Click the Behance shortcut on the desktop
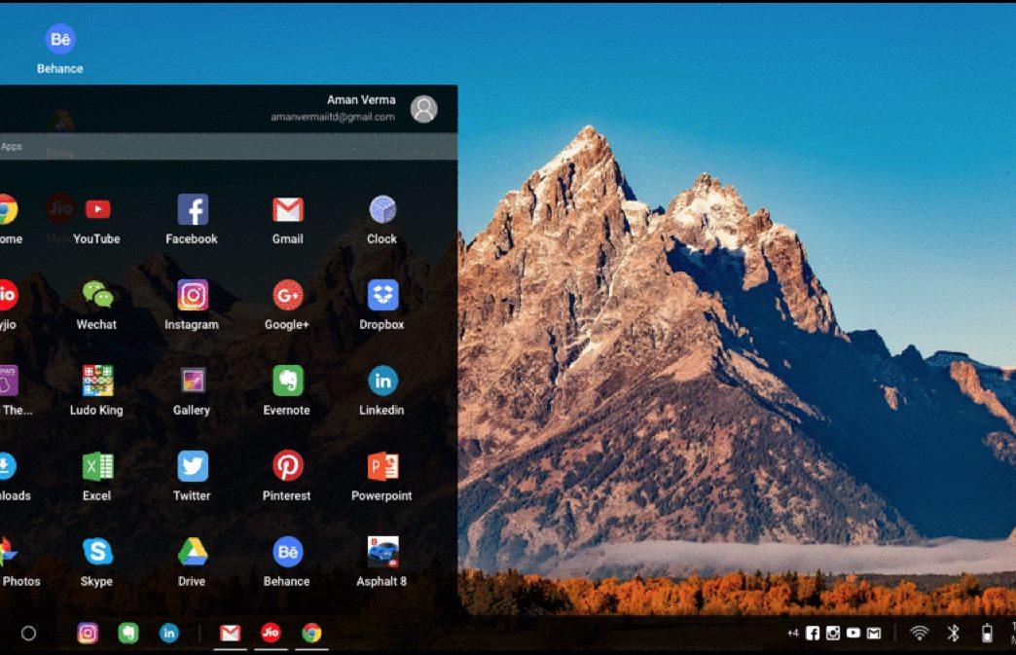 pyautogui.click(x=60, y=41)
